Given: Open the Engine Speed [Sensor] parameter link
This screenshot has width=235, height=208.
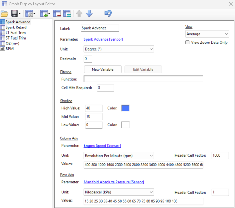Looking at the screenshot, I should tap(102, 146).
